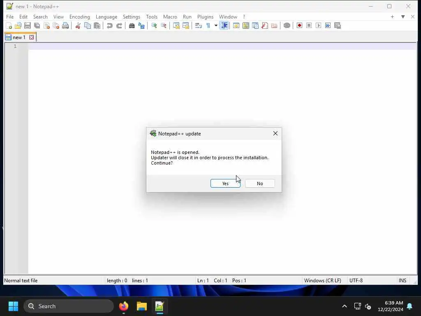Viewport: 421px width, 316px height.
Task: Open the Settings menu
Action: (131, 16)
